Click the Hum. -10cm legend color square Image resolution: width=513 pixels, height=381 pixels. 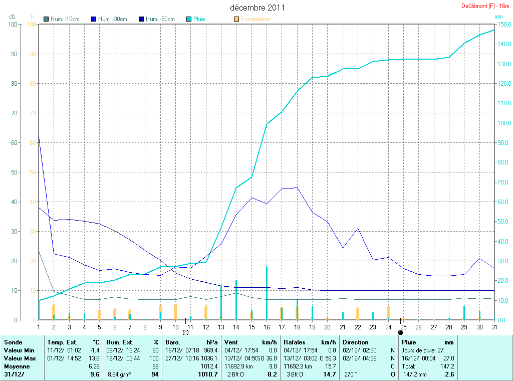point(47,19)
